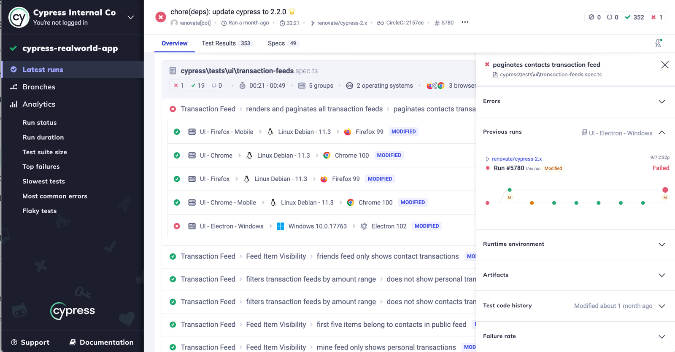The width and height of the screenshot is (675, 352).
Task: Click the first red run marker on timeline
Action: tap(487, 203)
